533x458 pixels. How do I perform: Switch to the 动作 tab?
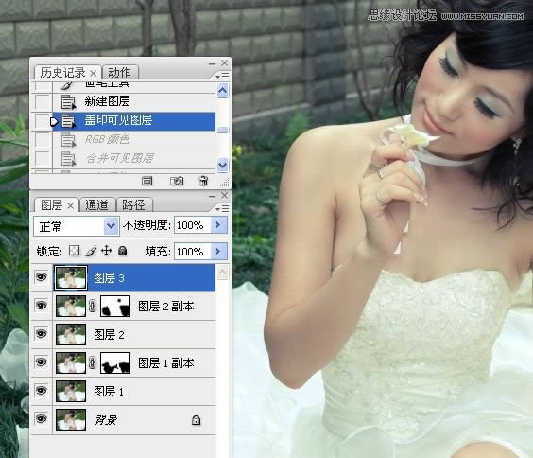(119, 73)
